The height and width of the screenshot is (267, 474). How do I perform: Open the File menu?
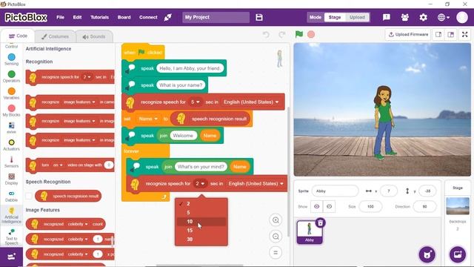pos(60,17)
